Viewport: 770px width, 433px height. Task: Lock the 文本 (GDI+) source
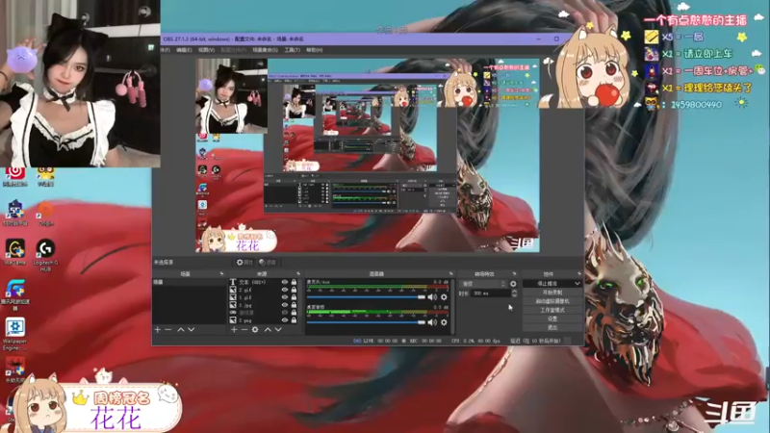coord(294,282)
